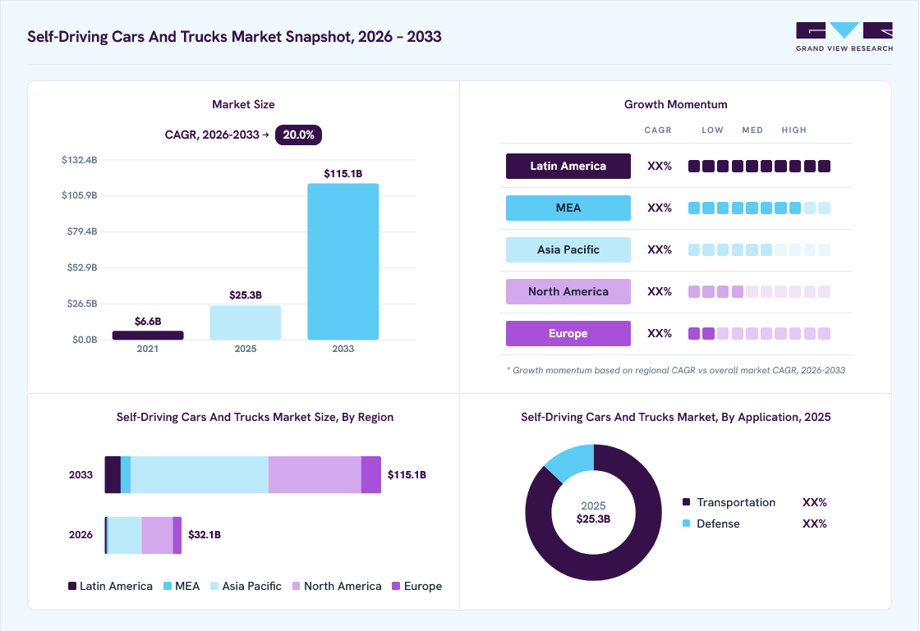Screen dimensions: 920x631
Task: Click the Europe momentum indicator squares
Action: tap(759, 333)
